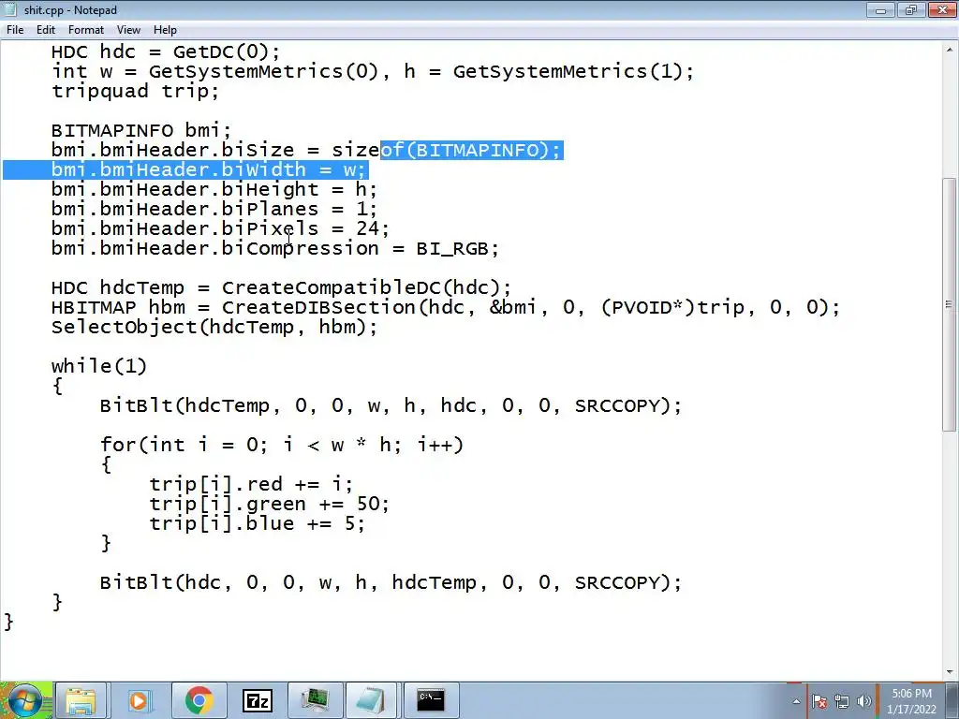Click on 'trip[i].red += i;' line

tap(251, 484)
